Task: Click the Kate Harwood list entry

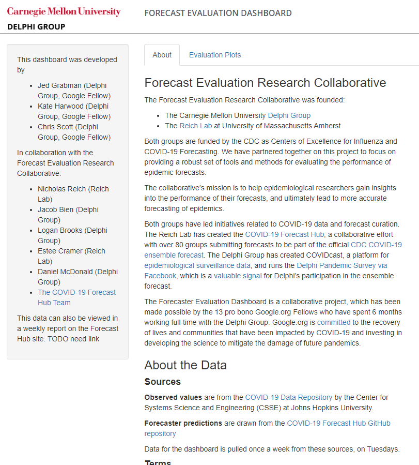Action: click(74, 111)
